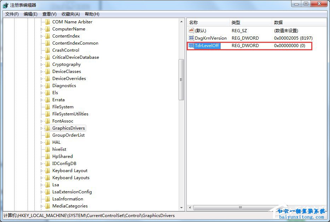Screen dimensions: 330x222
Task: Click the FileSystem folder icon
Action: (x=47, y=107)
